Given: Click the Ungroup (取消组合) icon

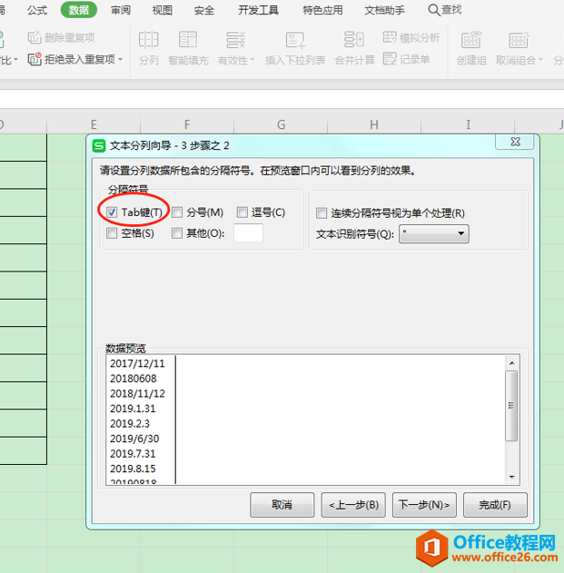Looking at the screenshot, I should 519,39.
